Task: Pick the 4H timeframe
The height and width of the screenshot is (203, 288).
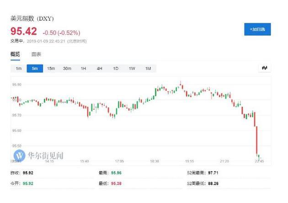Action: point(99,68)
